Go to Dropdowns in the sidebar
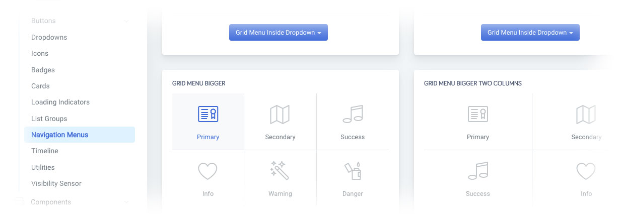The image size is (619, 221). tap(49, 37)
